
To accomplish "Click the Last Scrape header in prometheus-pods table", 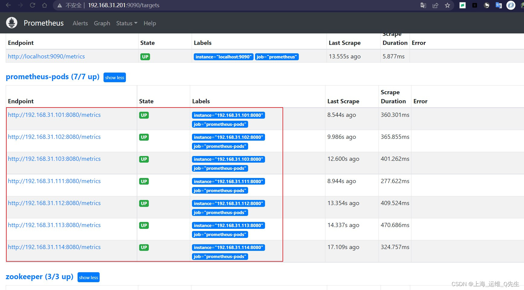I will pos(343,101).
